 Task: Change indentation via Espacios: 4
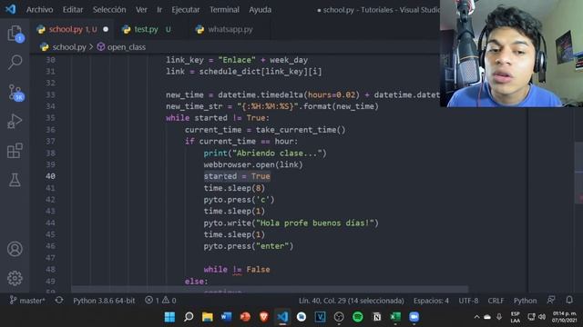[x=431, y=301]
